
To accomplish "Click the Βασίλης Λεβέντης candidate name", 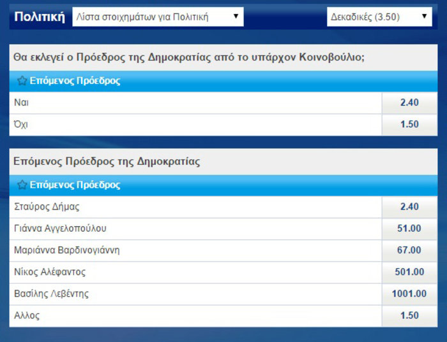I will (x=51, y=294).
